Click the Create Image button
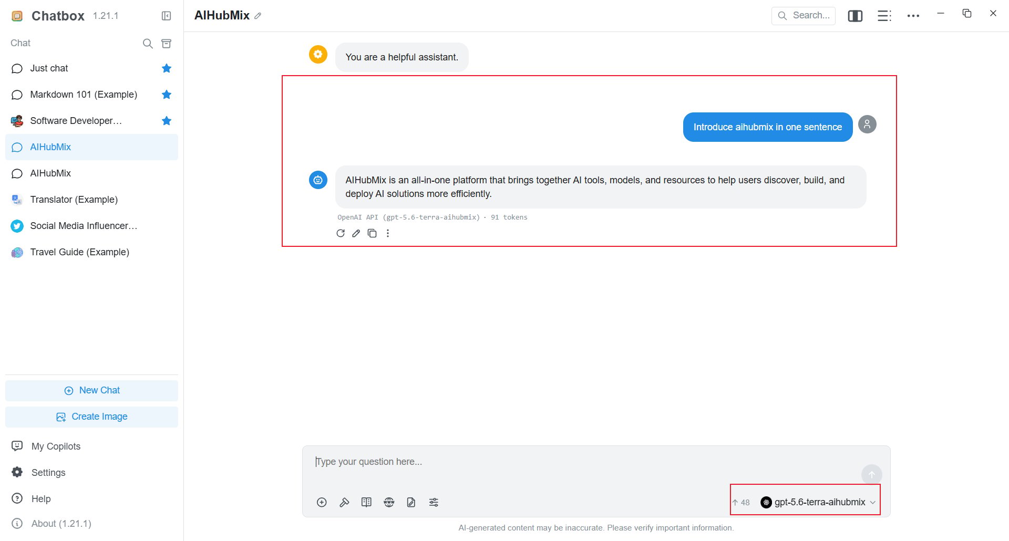The image size is (1009, 541). point(91,417)
